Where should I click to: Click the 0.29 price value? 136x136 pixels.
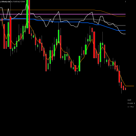pyautogui.click(x=129, y=100)
